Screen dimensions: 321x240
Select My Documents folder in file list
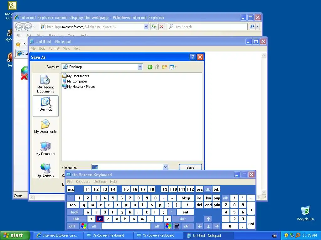76,76
